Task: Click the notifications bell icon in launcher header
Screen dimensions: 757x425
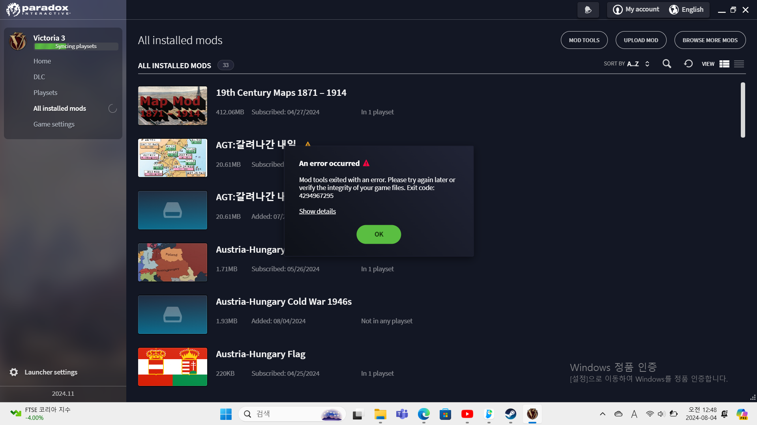Action: (x=588, y=10)
